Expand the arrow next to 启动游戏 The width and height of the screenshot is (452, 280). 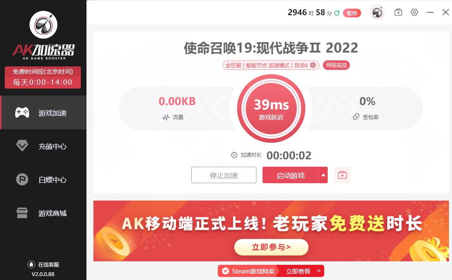click(323, 175)
